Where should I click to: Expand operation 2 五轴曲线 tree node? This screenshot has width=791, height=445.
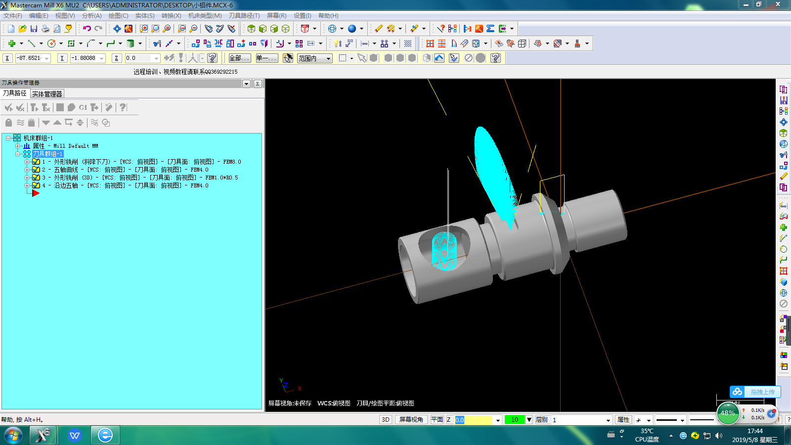coord(27,170)
